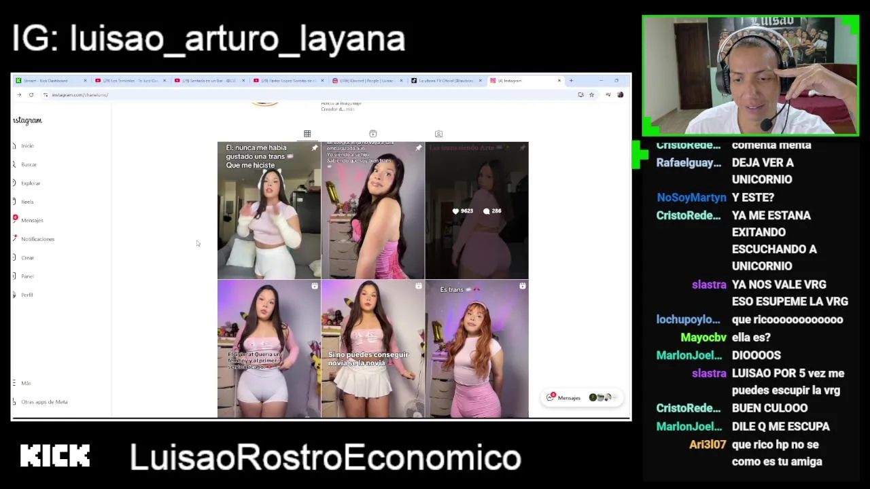Switch to 'Fanter Lopez' YouTube tab
This screenshot has width=870, height=489.
pyautogui.click(x=287, y=81)
